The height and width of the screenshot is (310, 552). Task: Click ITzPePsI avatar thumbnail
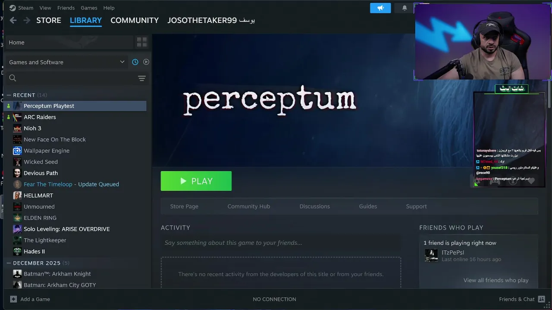coord(431,255)
